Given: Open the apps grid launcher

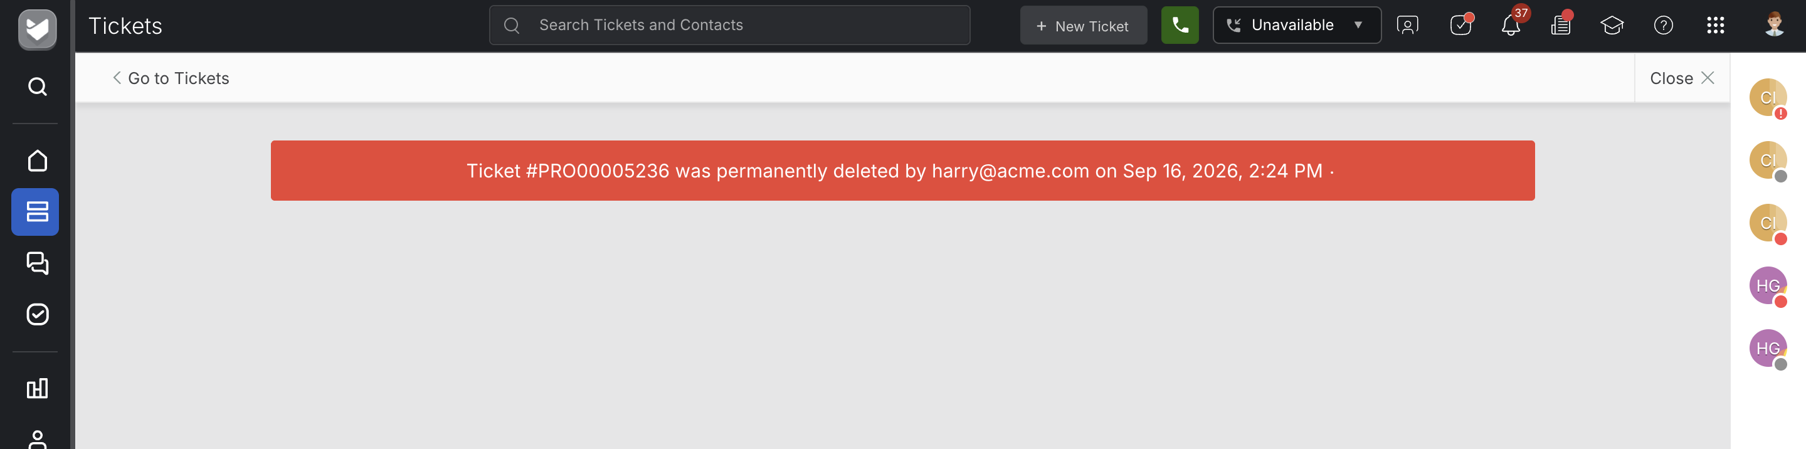Looking at the screenshot, I should [x=1715, y=25].
